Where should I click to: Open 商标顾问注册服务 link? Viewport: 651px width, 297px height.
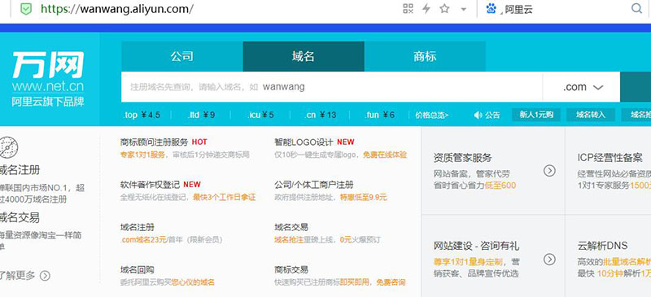(154, 142)
